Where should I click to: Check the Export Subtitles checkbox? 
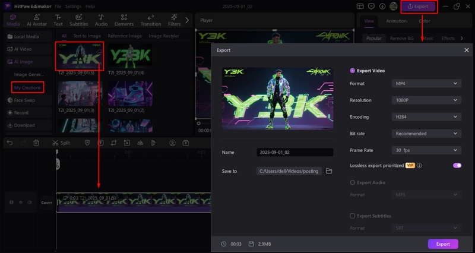(352, 216)
